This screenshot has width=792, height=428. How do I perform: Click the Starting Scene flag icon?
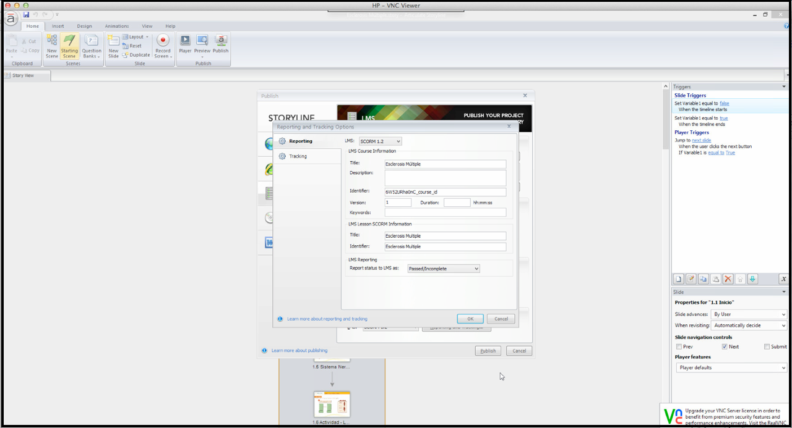click(x=69, y=42)
